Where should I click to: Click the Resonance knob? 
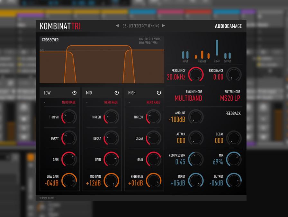click(234, 74)
